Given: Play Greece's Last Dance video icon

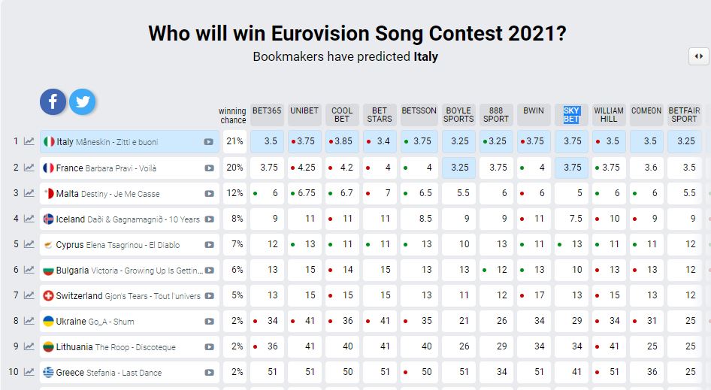Looking at the screenshot, I should (209, 372).
